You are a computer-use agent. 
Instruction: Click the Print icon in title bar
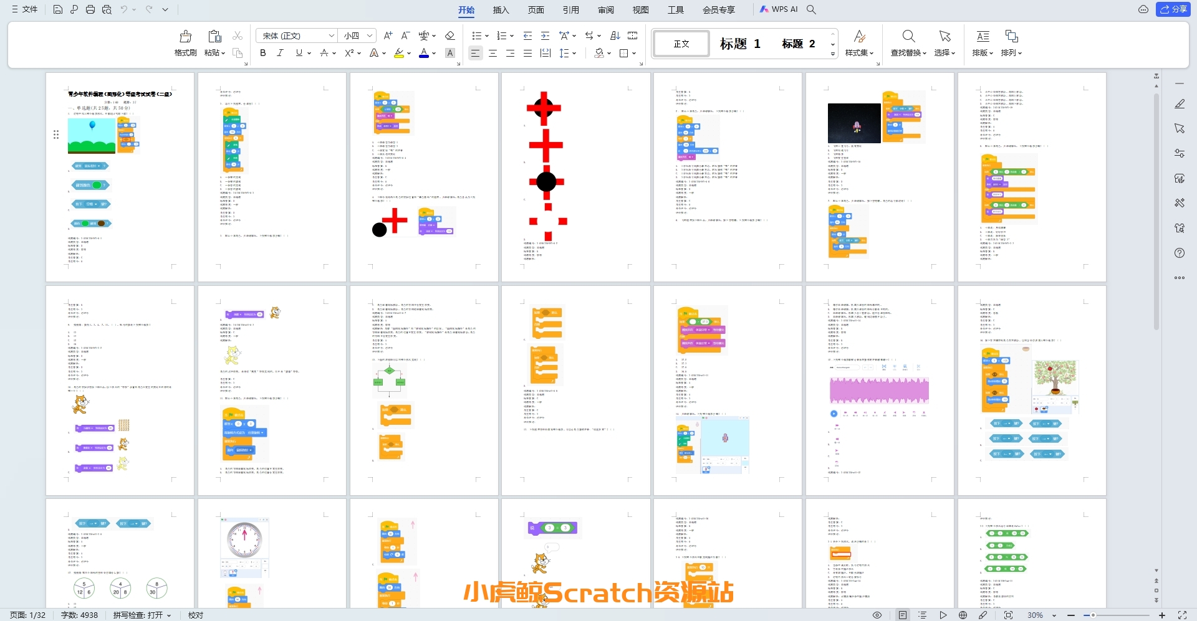90,9
